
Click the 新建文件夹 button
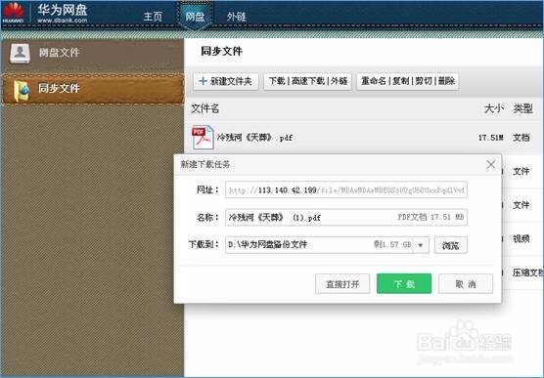pyautogui.click(x=226, y=81)
